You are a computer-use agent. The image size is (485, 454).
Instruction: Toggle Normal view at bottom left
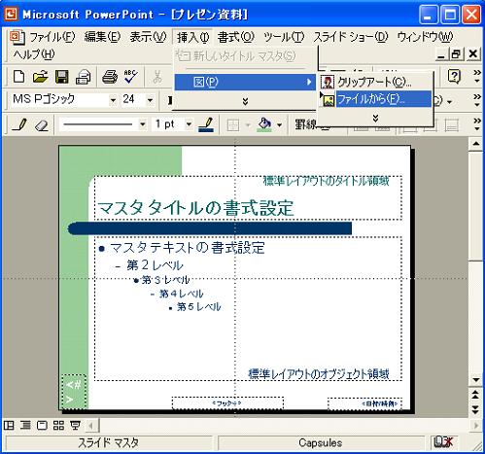[9, 425]
